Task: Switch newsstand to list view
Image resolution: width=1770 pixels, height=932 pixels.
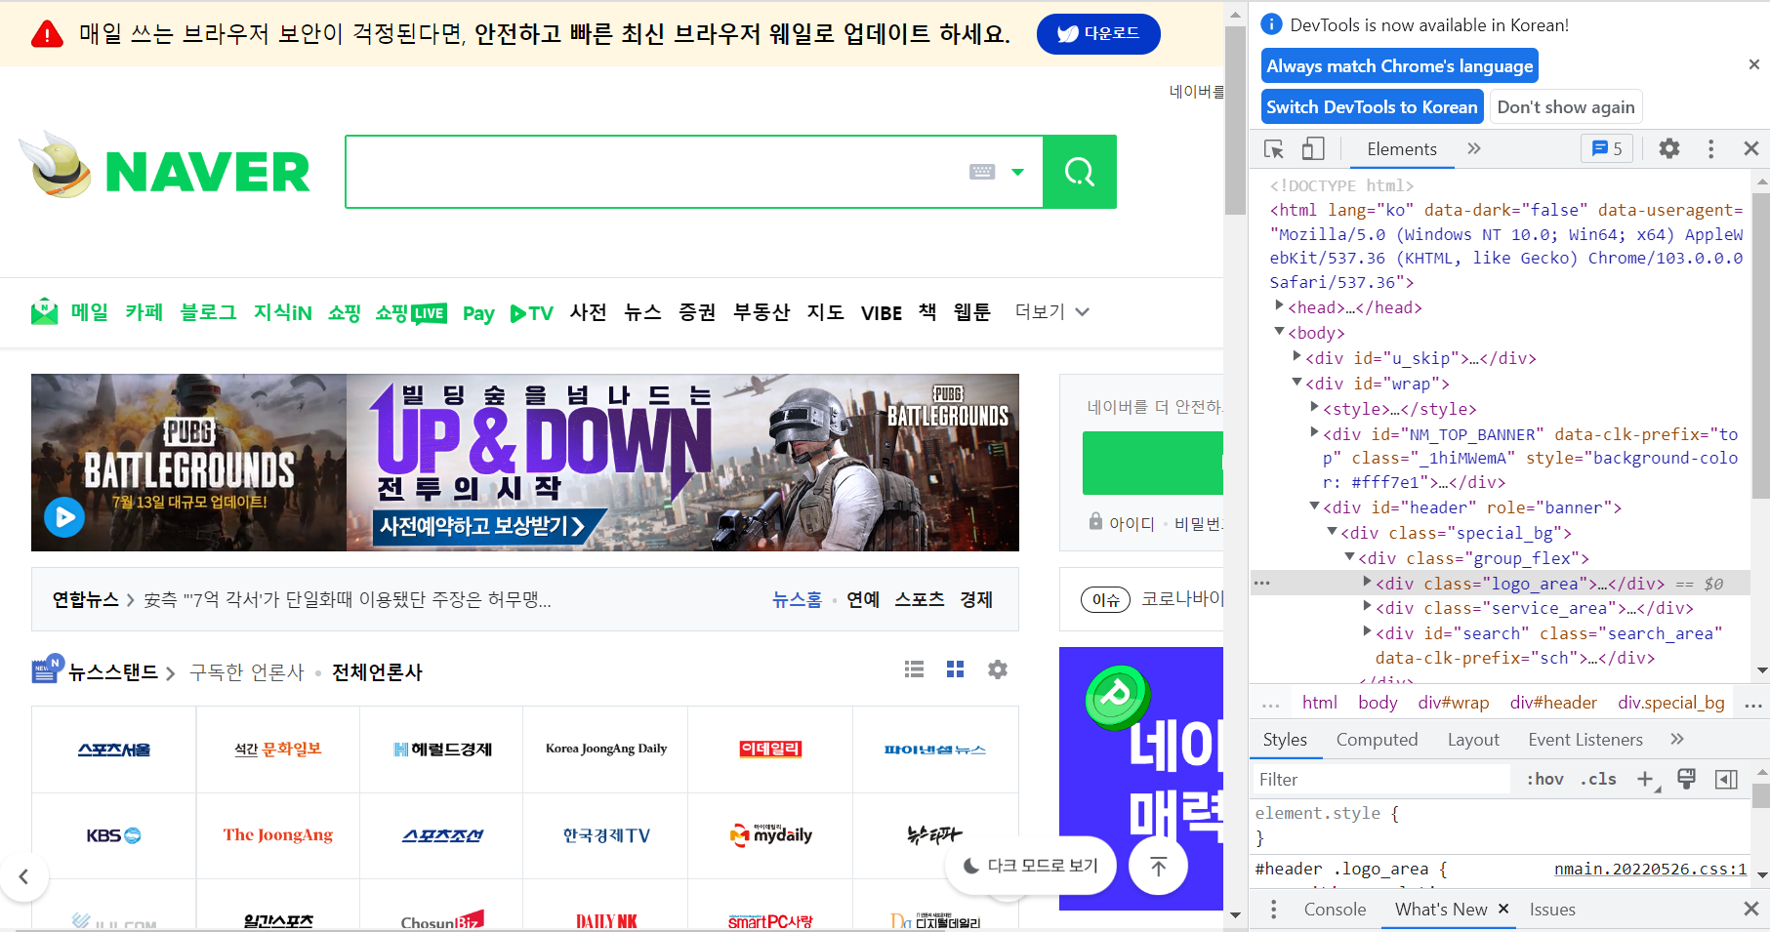Action: tap(914, 669)
